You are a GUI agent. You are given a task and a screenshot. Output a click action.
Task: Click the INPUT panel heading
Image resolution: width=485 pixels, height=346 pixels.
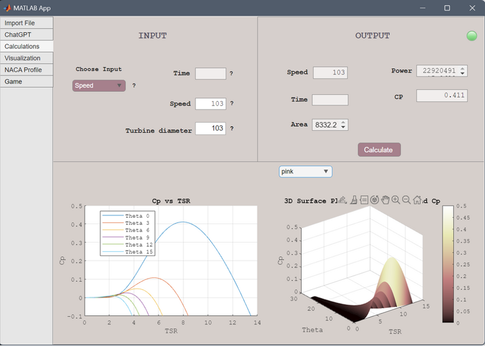point(153,35)
